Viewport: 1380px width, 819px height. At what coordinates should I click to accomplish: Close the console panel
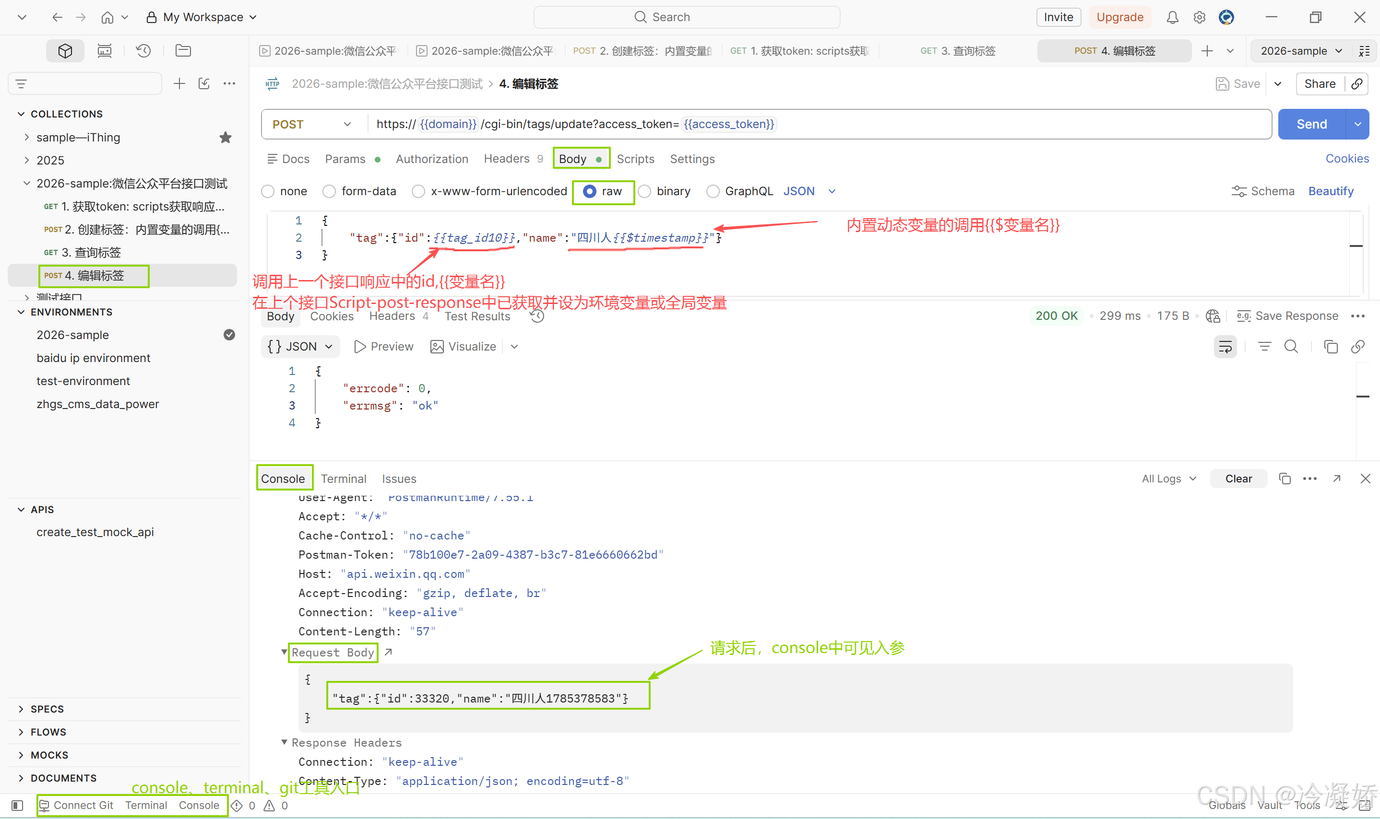pos(1366,479)
